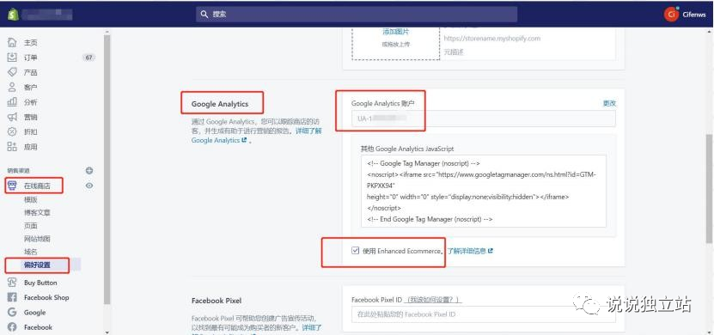714x335 pixels.
Task: Open Google sales channel
Action: point(34,313)
